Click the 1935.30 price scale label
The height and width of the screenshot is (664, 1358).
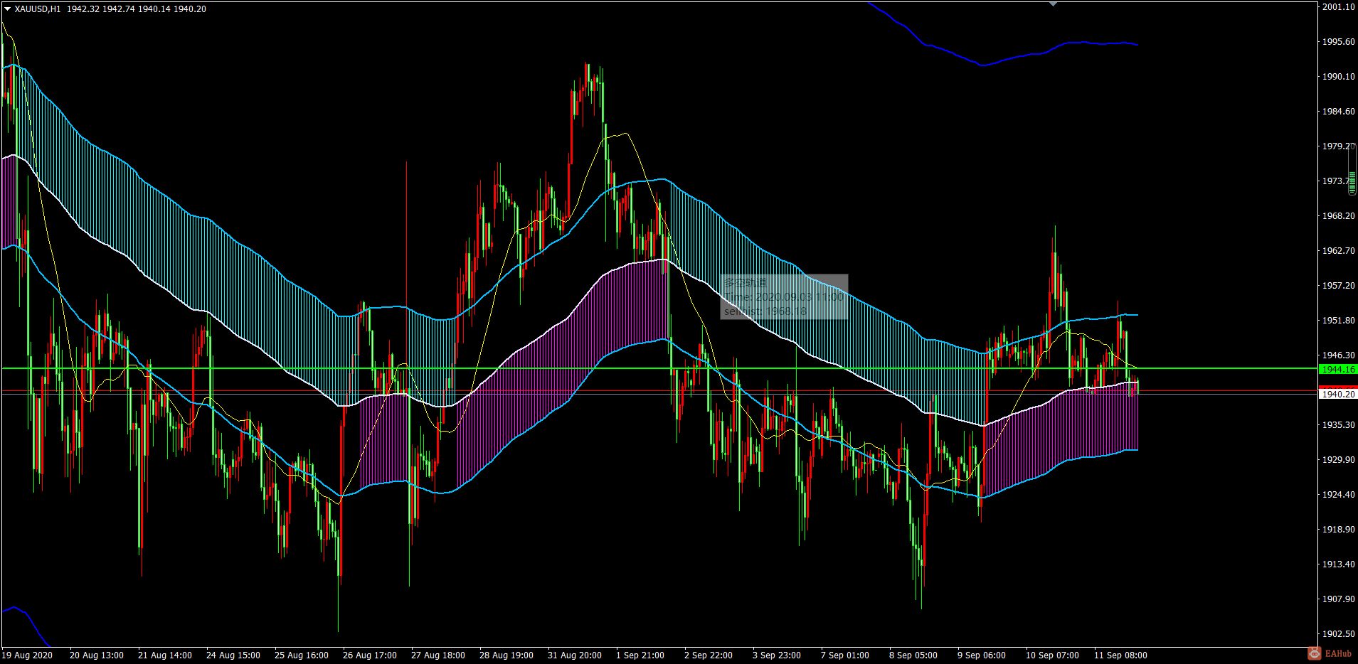(x=1338, y=425)
